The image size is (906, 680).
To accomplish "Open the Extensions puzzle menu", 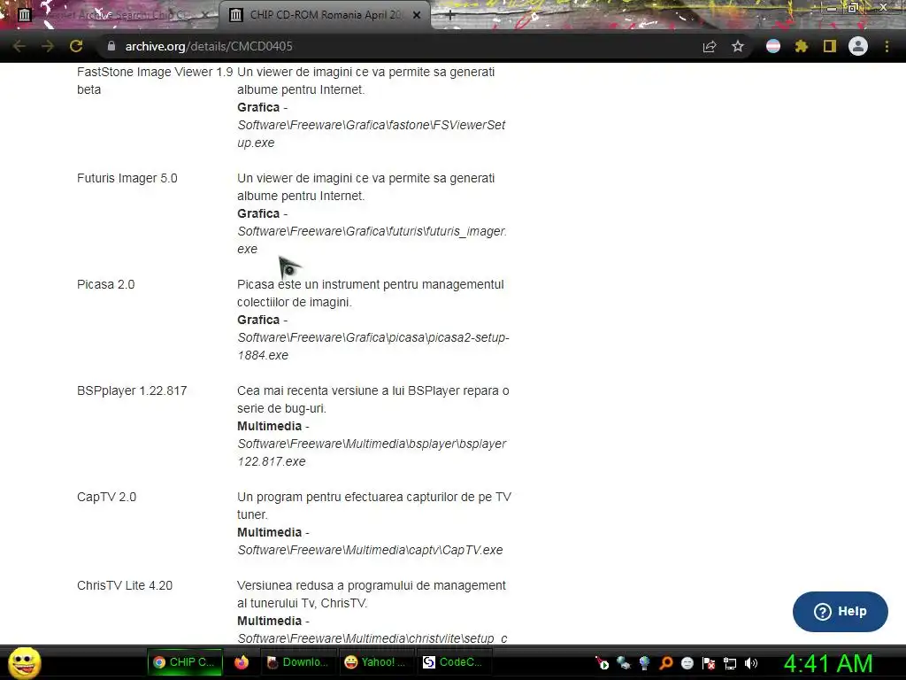I will click(x=801, y=46).
